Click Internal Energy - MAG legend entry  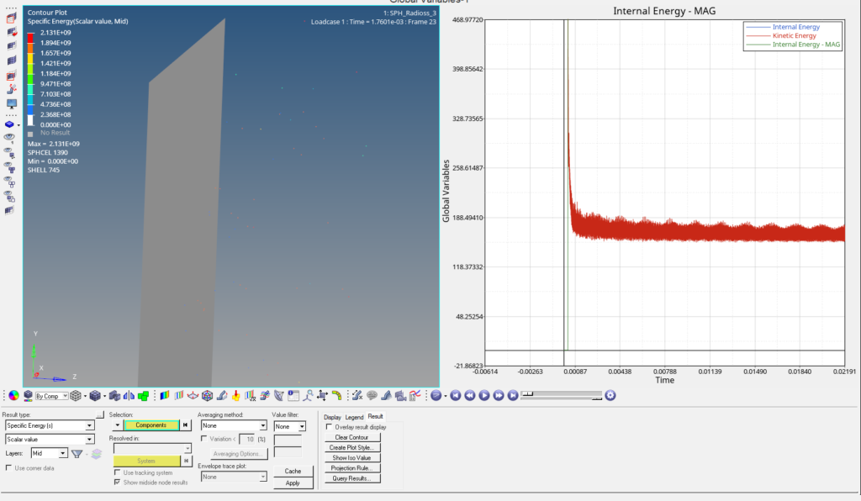tap(806, 45)
